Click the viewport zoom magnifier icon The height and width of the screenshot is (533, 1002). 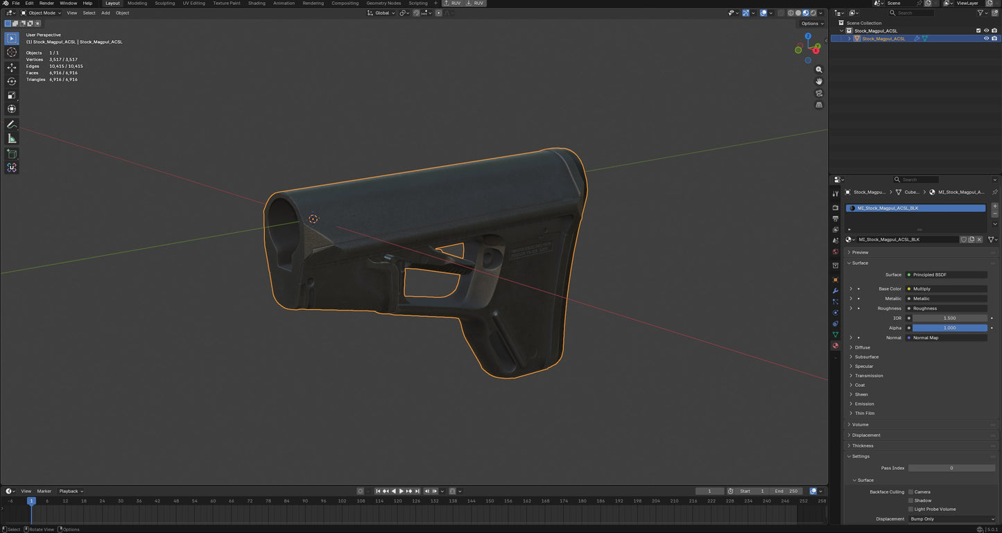click(819, 70)
